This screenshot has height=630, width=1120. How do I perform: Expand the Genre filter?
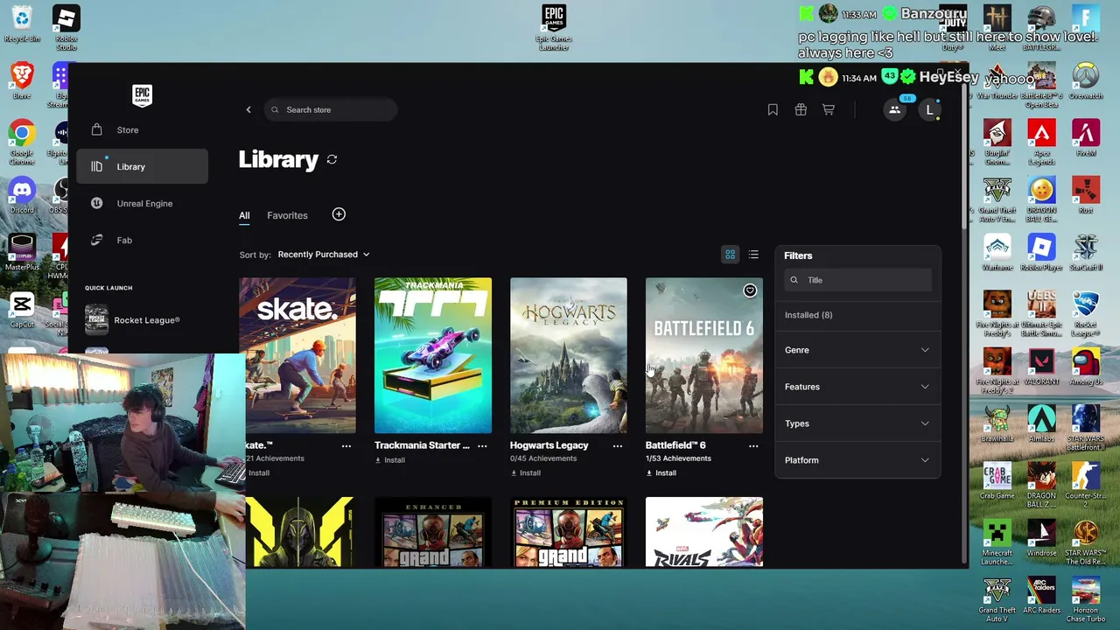[857, 350]
